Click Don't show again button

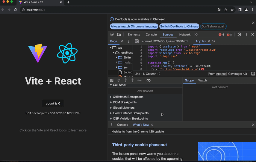[x=213, y=26]
